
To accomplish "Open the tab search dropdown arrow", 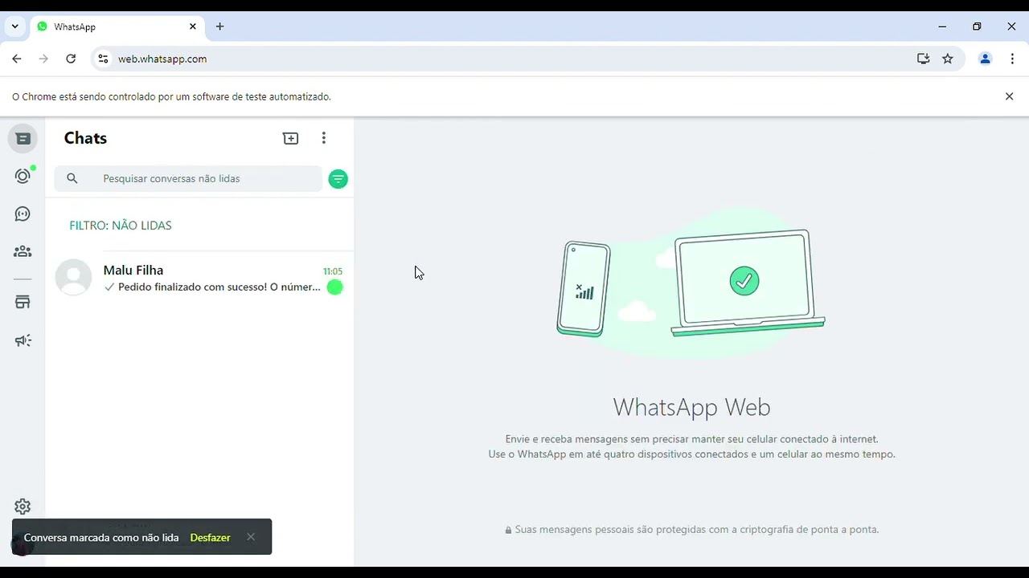I will click(14, 26).
